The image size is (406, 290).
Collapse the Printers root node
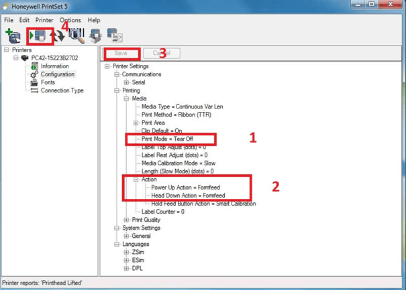tap(7, 50)
